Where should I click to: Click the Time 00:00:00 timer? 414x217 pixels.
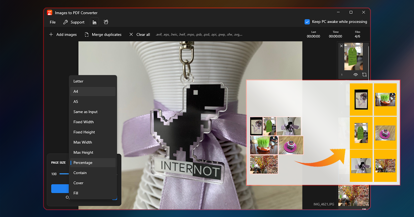pyautogui.click(x=335, y=34)
